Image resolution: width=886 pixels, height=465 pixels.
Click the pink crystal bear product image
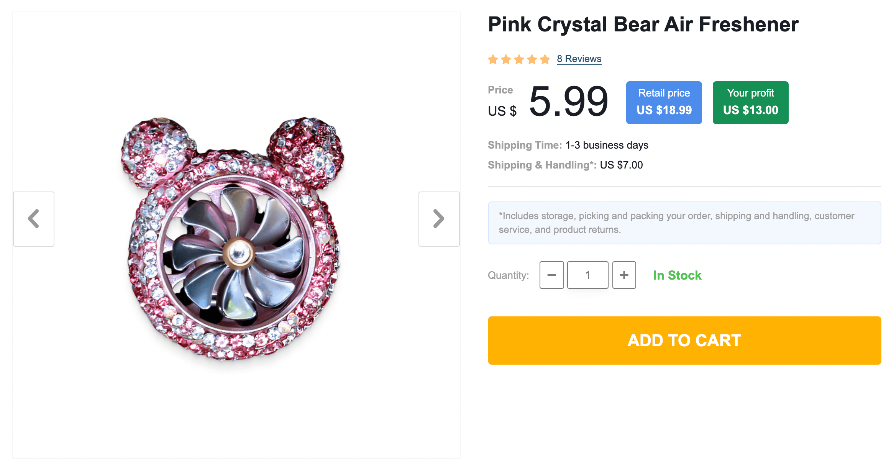[x=233, y=238]
